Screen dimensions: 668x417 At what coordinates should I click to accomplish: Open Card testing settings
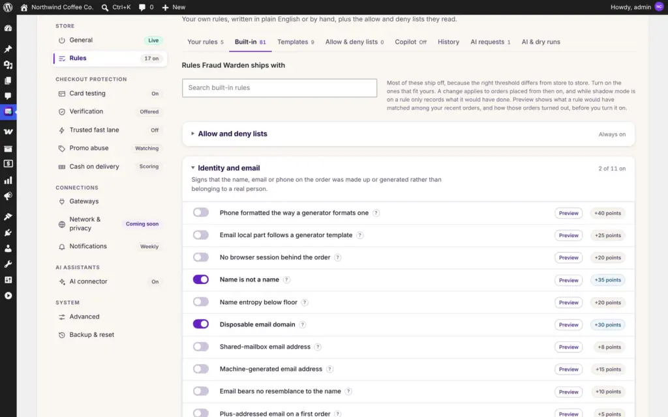pos(110,93)
